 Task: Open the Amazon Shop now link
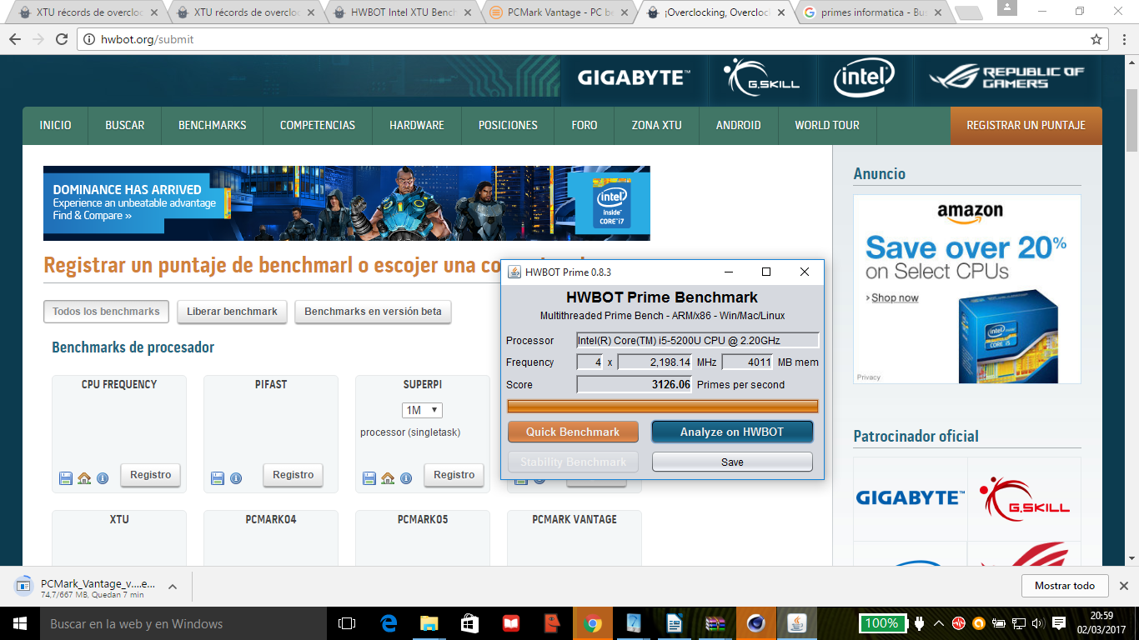[x=893, y=297]
